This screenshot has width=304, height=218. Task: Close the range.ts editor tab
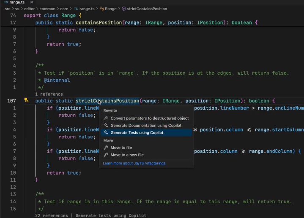32,2
